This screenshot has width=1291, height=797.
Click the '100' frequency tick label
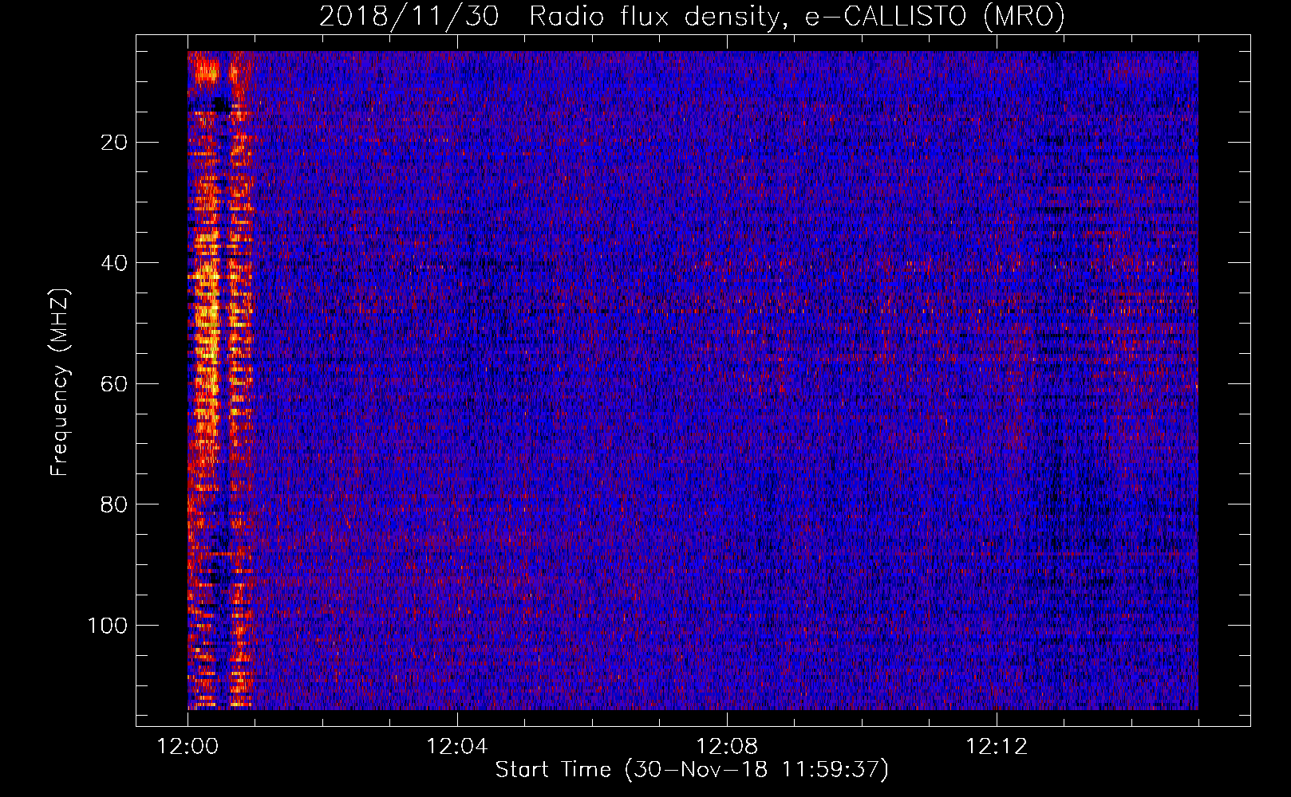click(108, 626)
